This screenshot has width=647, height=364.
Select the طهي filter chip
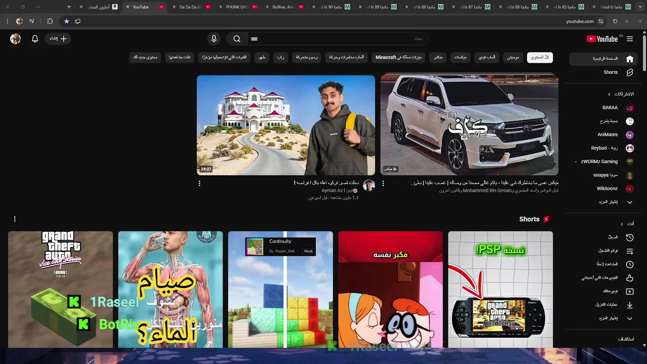[x=262, y=58]
